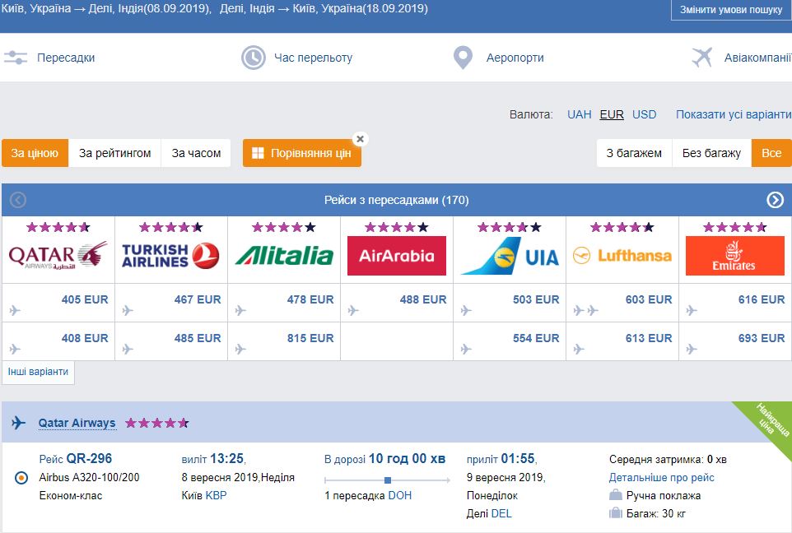This screenshot has height=533, width=792.
Task: Filter flights Без багажу
Action: pyautogui.click(x=711, y=153)
